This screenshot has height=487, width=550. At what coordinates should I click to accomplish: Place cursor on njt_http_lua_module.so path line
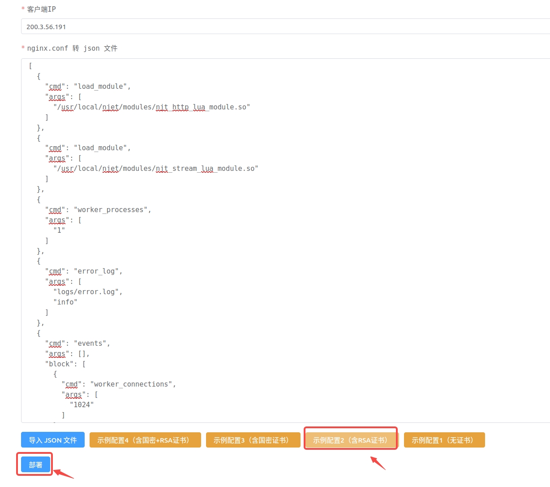[x=151, y=107]
